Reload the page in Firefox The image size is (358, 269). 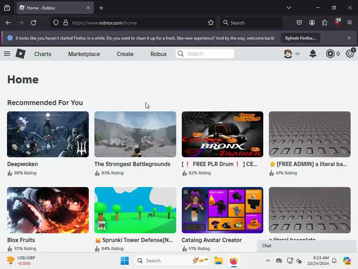[x=34, y=23]
